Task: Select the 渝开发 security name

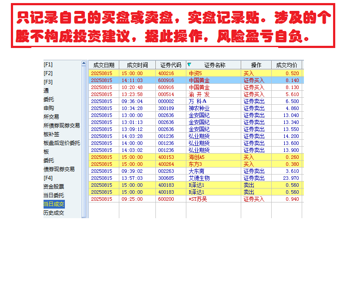Action: coord(199,94)
